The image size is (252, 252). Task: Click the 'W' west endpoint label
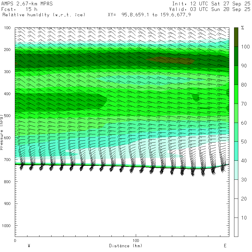point(29,246)
